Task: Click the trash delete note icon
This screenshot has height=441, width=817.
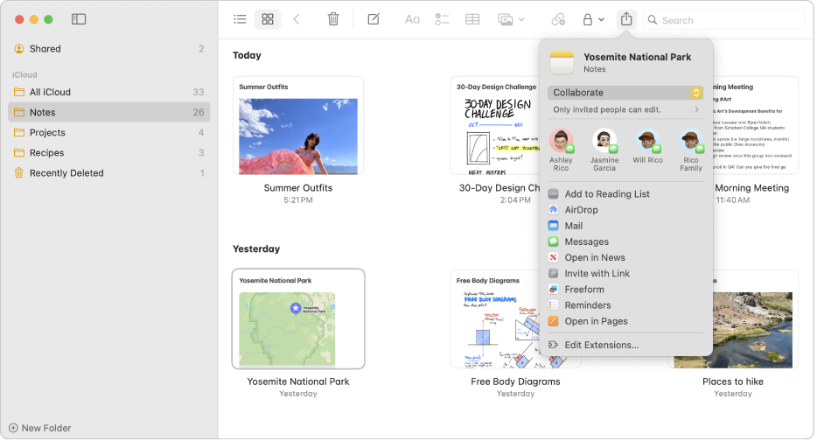Action: pos(333,19)
